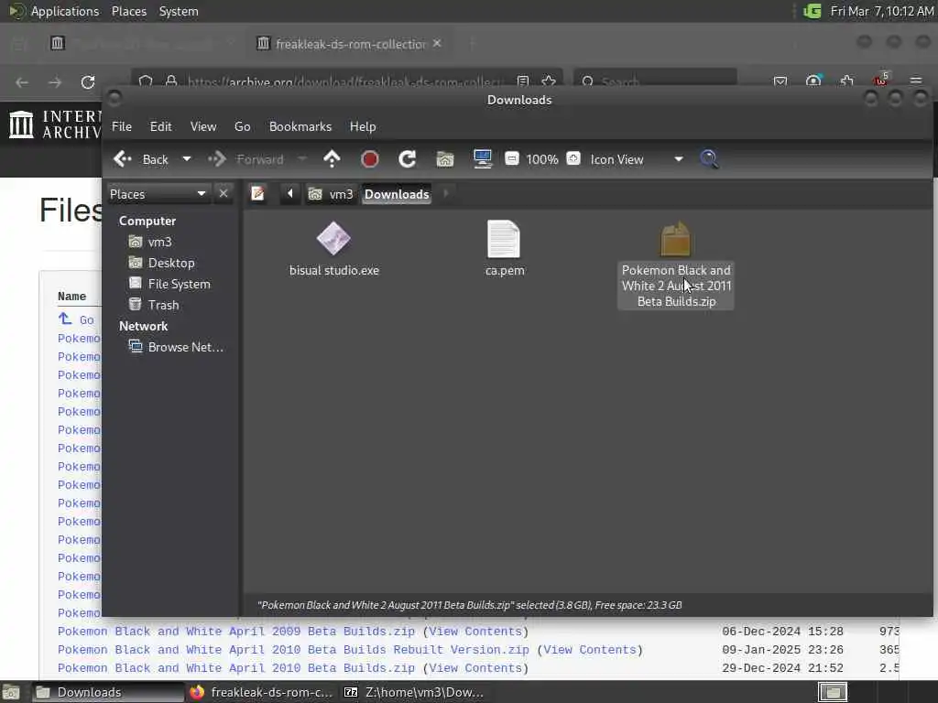Open the Edit menu
This screenshot has height=703, width=938.
(x=160, y=126)
